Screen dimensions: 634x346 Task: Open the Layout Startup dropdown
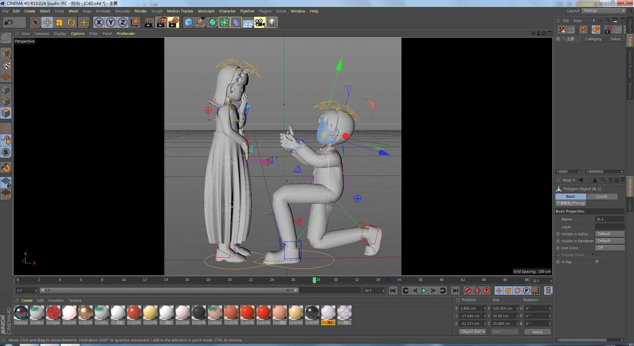tap(604, 11)
